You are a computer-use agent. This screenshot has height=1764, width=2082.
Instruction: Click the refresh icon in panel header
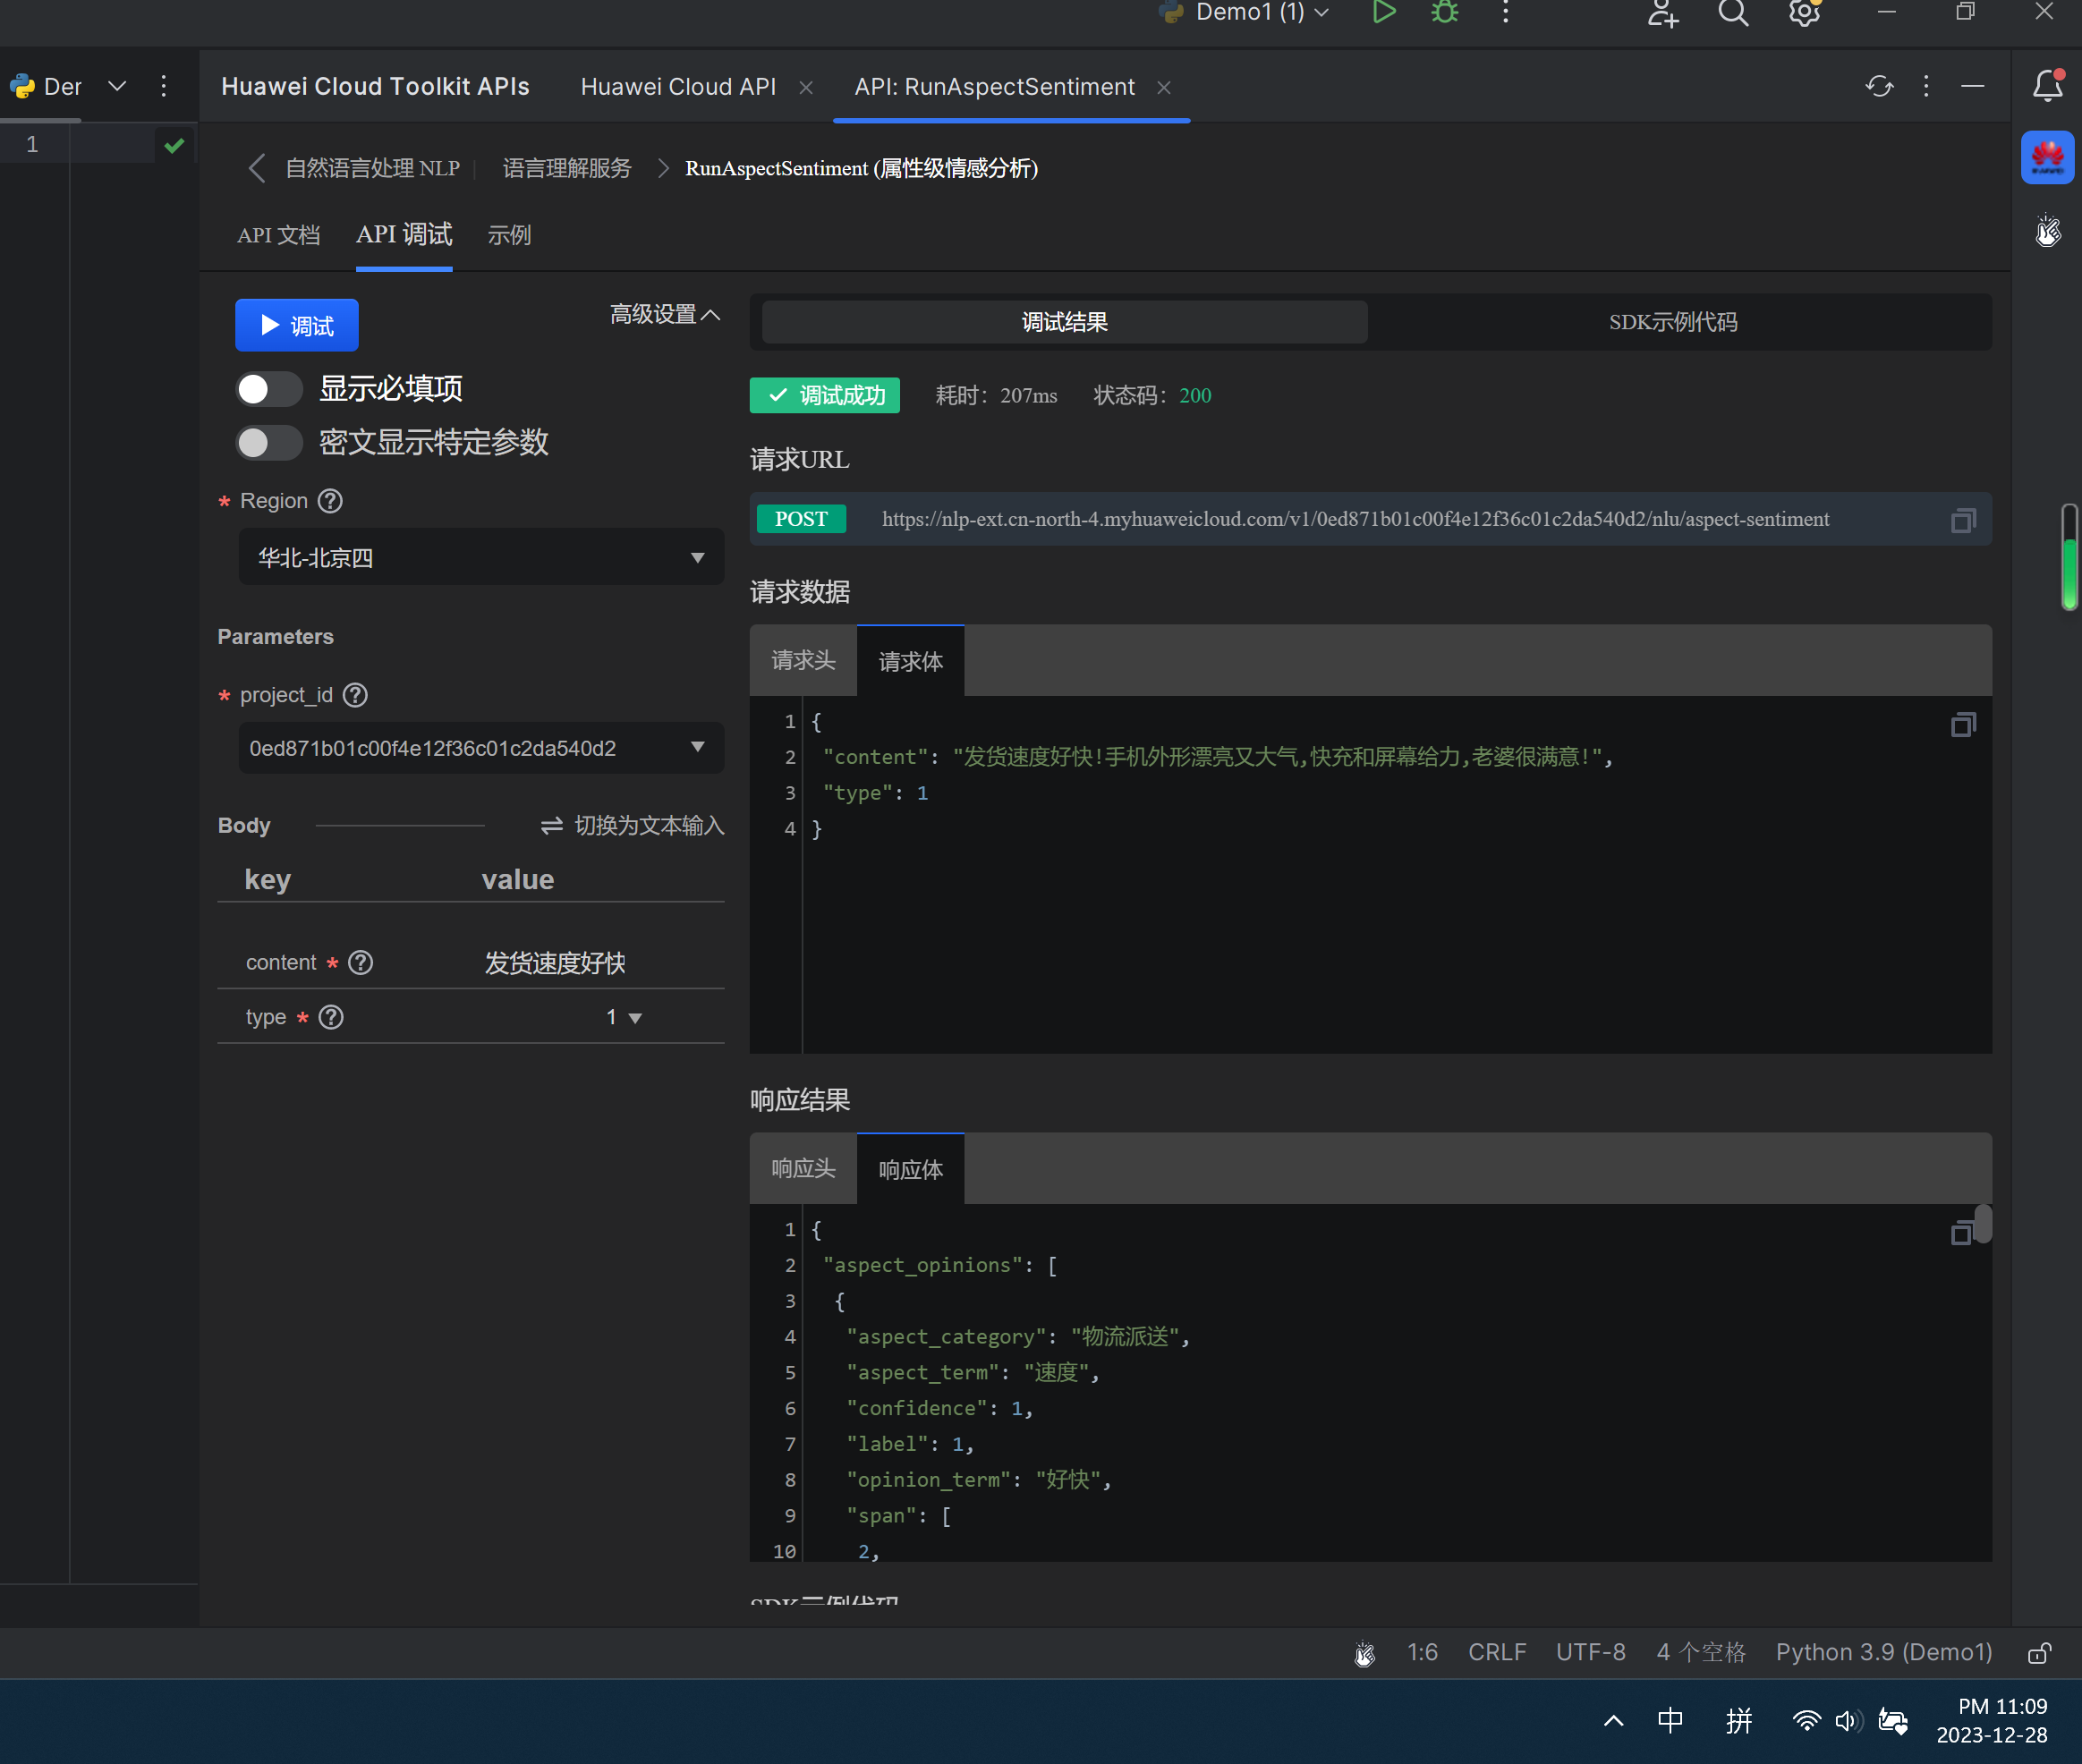coord(1878,87)
